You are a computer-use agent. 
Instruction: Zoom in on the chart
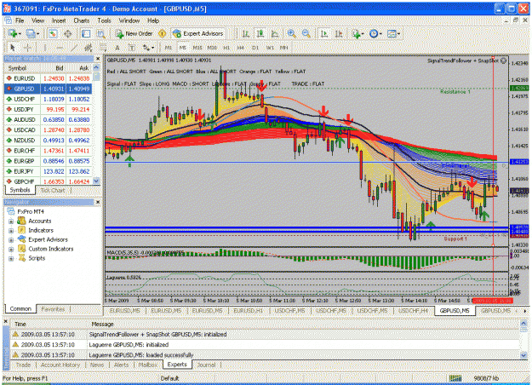(291, 33)
